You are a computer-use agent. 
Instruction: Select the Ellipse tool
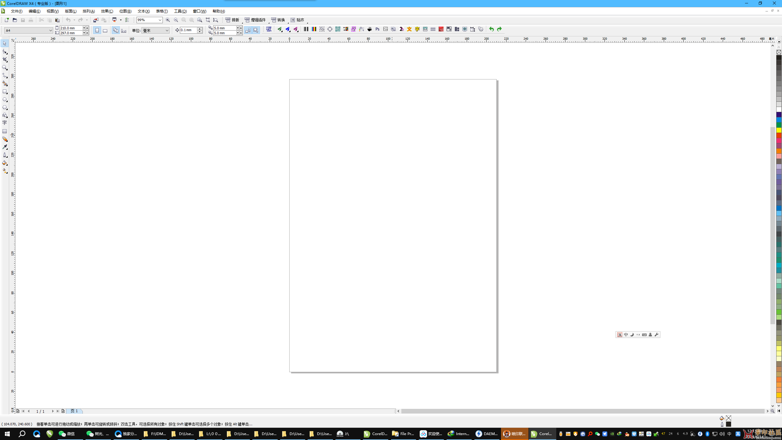(5, 100)
